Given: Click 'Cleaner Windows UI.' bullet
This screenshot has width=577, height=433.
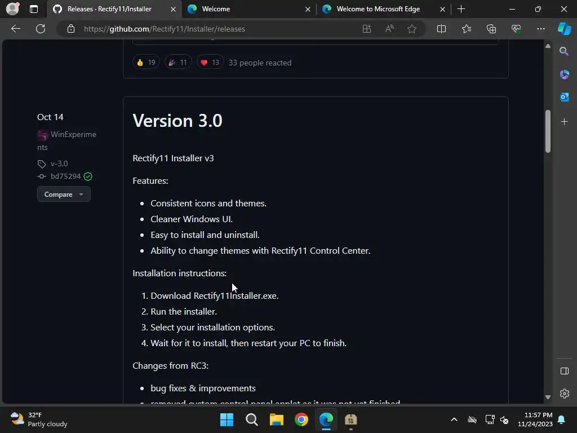Looking at the screenshot, I should 192,219.
